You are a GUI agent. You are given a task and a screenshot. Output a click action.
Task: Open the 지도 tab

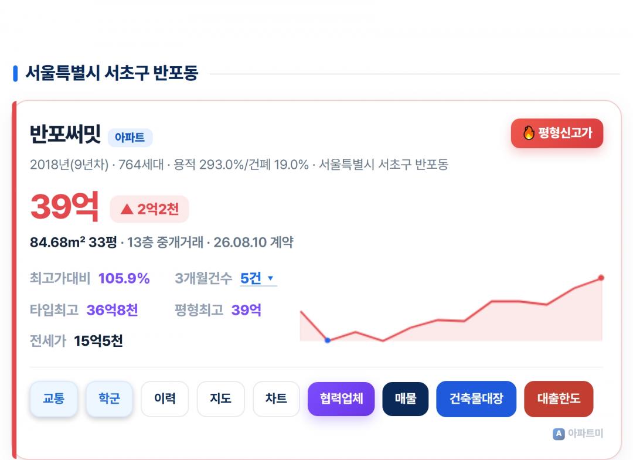coord(220,398)
